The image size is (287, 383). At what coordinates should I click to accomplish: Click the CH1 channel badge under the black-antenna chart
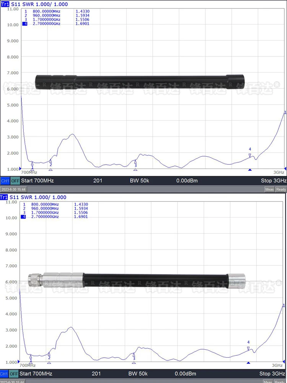pyautogui.click(x=5, y=181)
